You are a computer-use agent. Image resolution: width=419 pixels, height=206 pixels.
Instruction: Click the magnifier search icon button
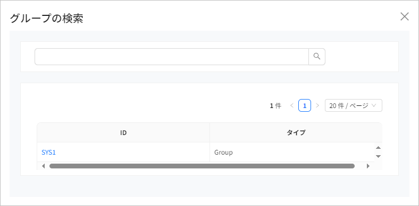coord(317,57)
